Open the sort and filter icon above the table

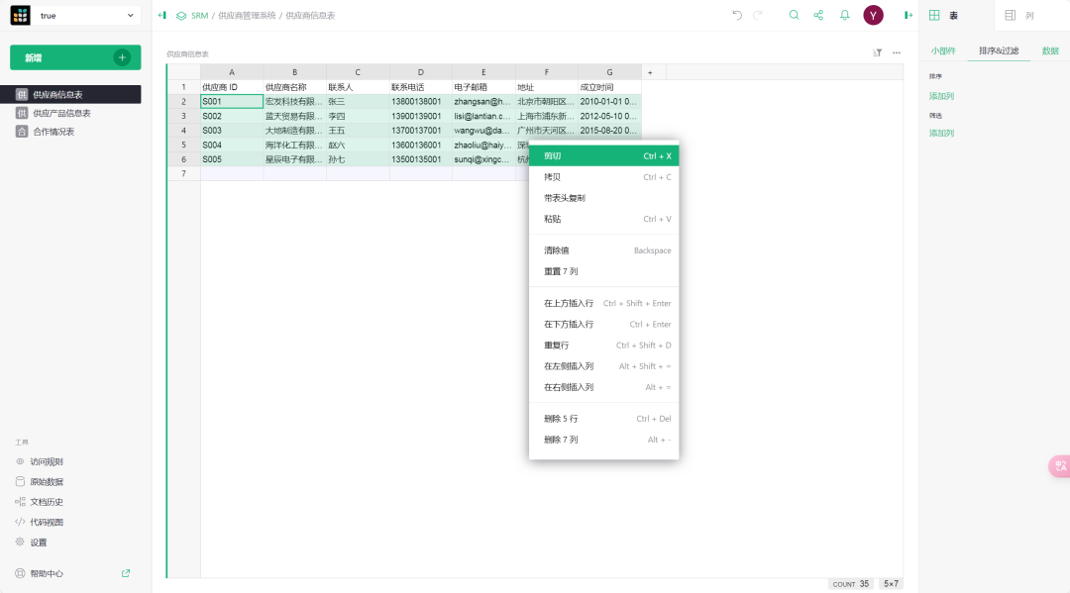877,52
